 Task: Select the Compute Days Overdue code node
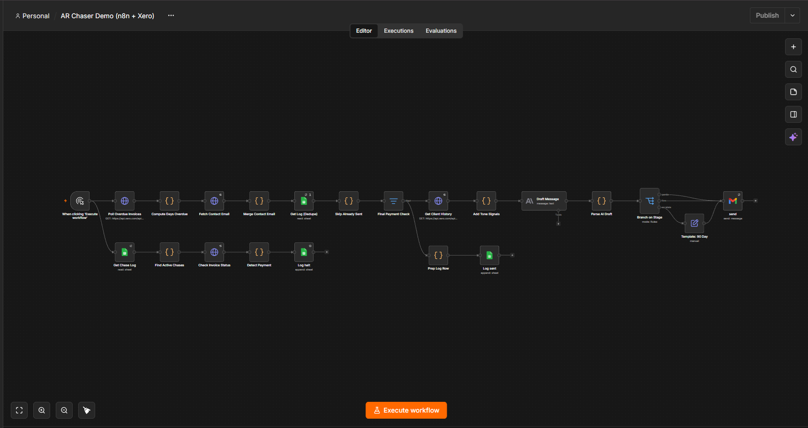click(170, 201)
